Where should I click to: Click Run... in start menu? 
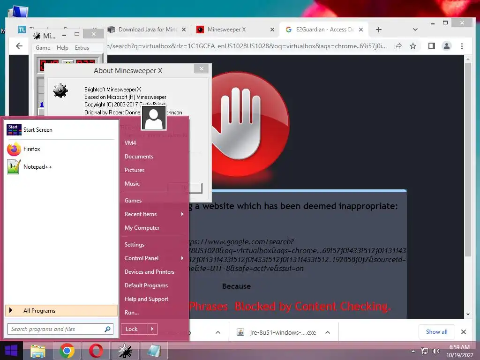[x=132, y=313]
